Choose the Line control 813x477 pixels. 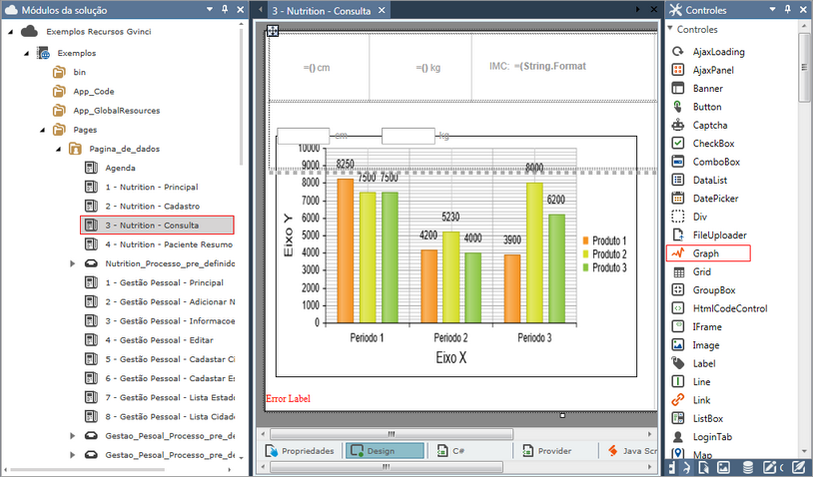coord(691,382)
